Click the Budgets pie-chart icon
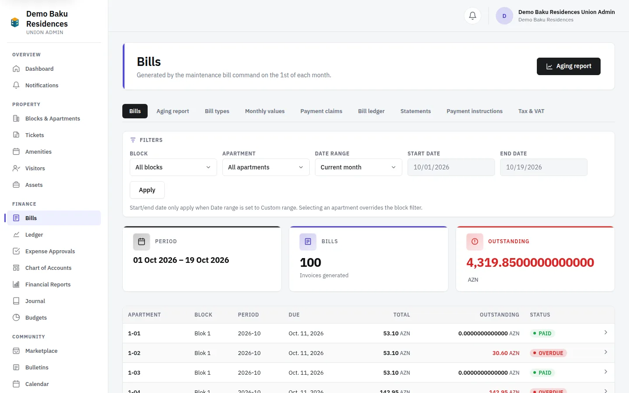 coord(16,317)
